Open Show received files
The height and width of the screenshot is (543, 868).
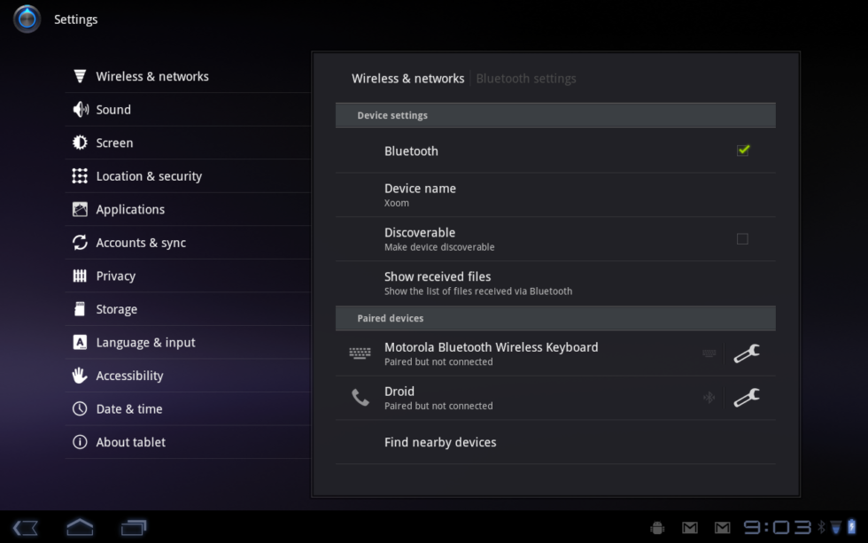coord(478,283)
